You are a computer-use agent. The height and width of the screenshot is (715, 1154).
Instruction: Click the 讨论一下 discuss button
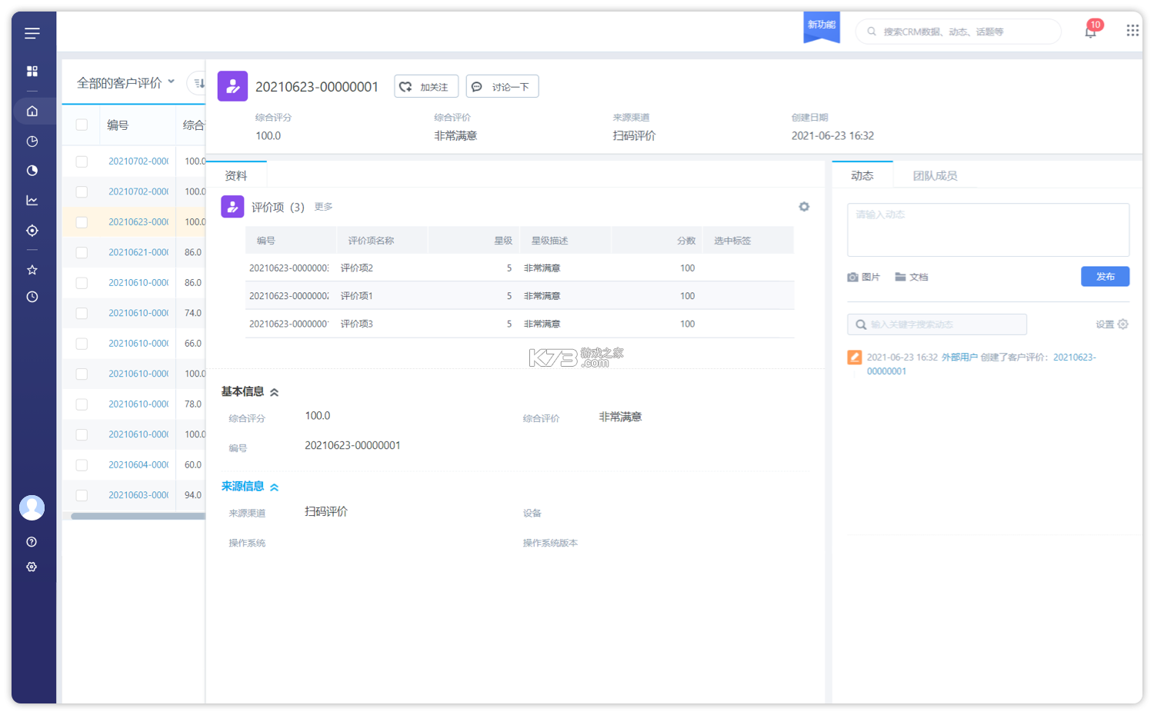coord(502,86)
